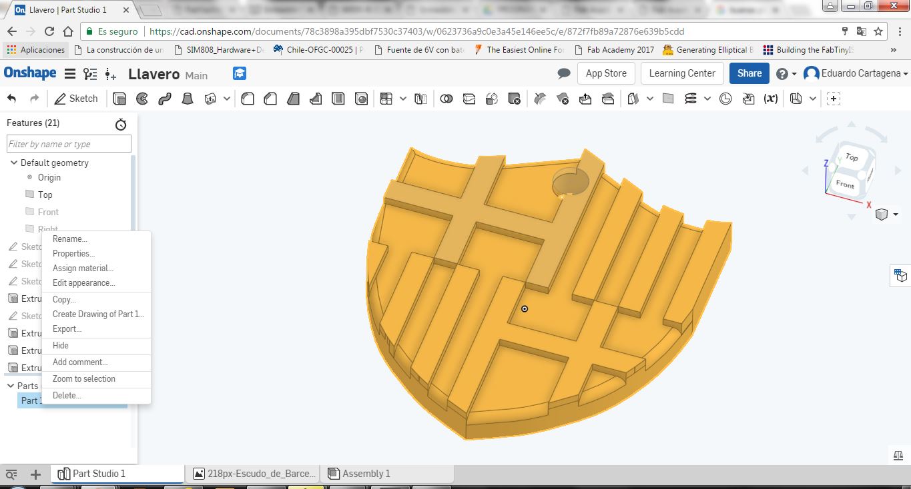Open the Versions and history icon

tap(90, 74)
